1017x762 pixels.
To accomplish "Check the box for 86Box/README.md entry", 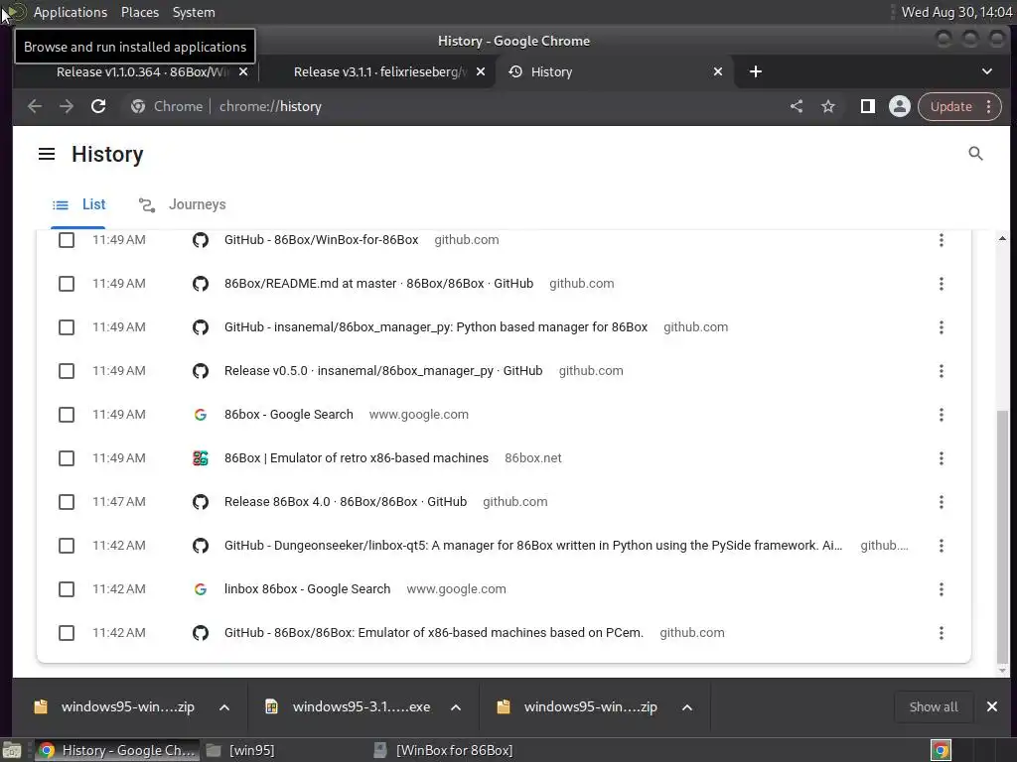I will [x=67, y=284].
